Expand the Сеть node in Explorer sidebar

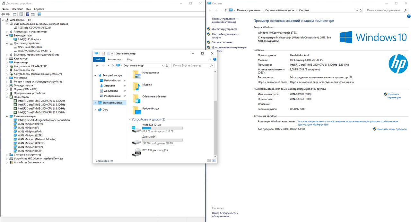[95, 110]
